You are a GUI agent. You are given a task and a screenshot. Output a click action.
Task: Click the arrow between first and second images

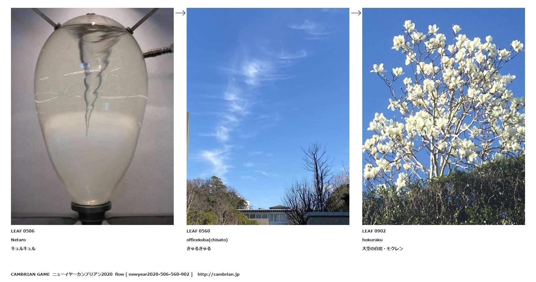point(180,13)
